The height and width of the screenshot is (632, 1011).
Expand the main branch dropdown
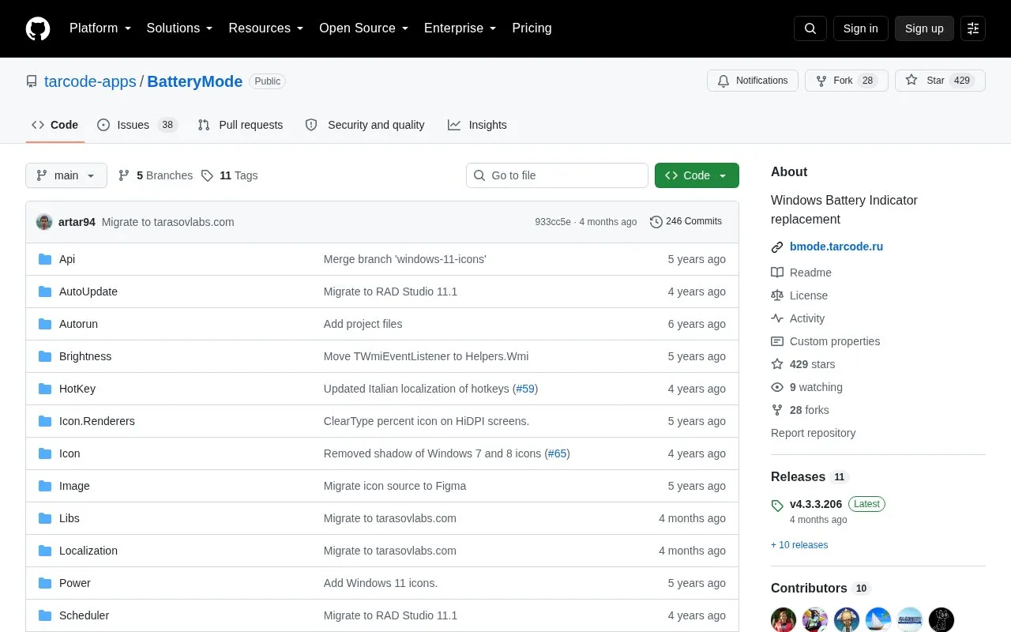(x=66, y=175)
